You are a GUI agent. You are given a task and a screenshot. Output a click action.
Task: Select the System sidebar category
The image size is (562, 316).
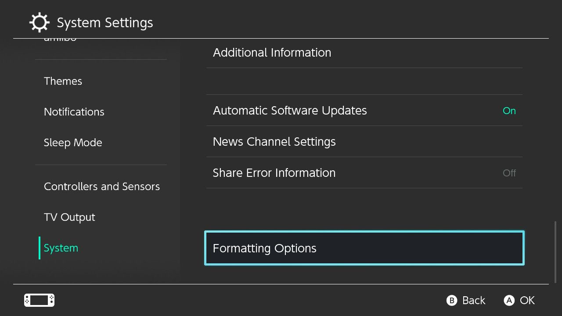coord(61,248)
